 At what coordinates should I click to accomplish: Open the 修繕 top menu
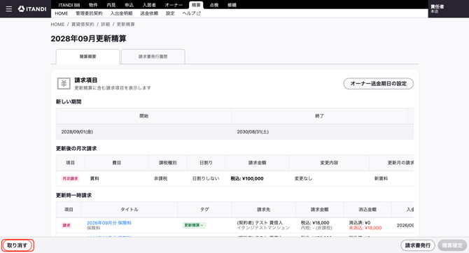[x=232, y=5]
